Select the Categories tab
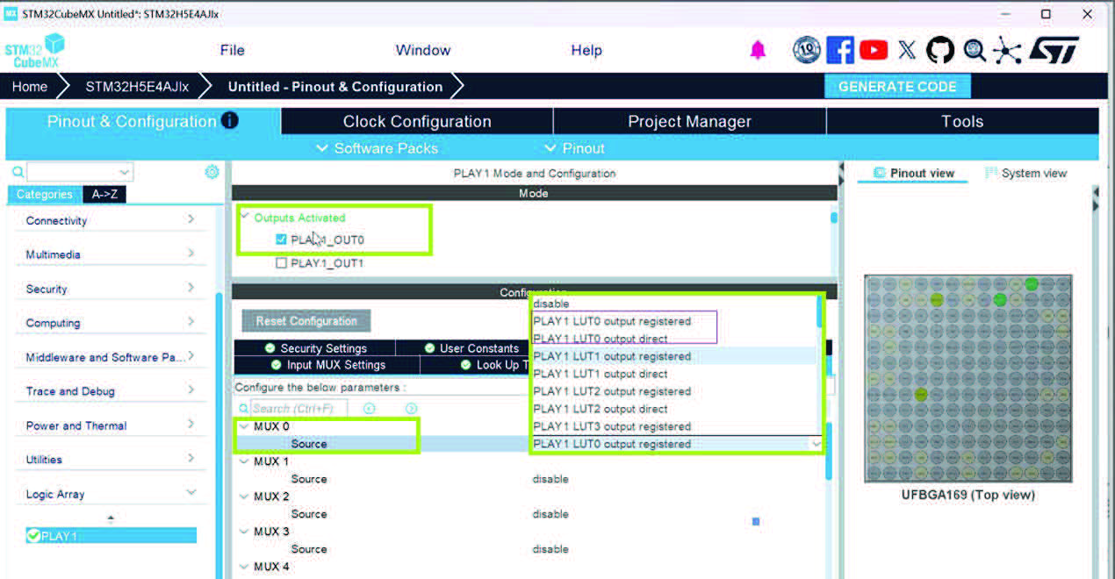The image size is (1115, 579). tap(44, 195)
